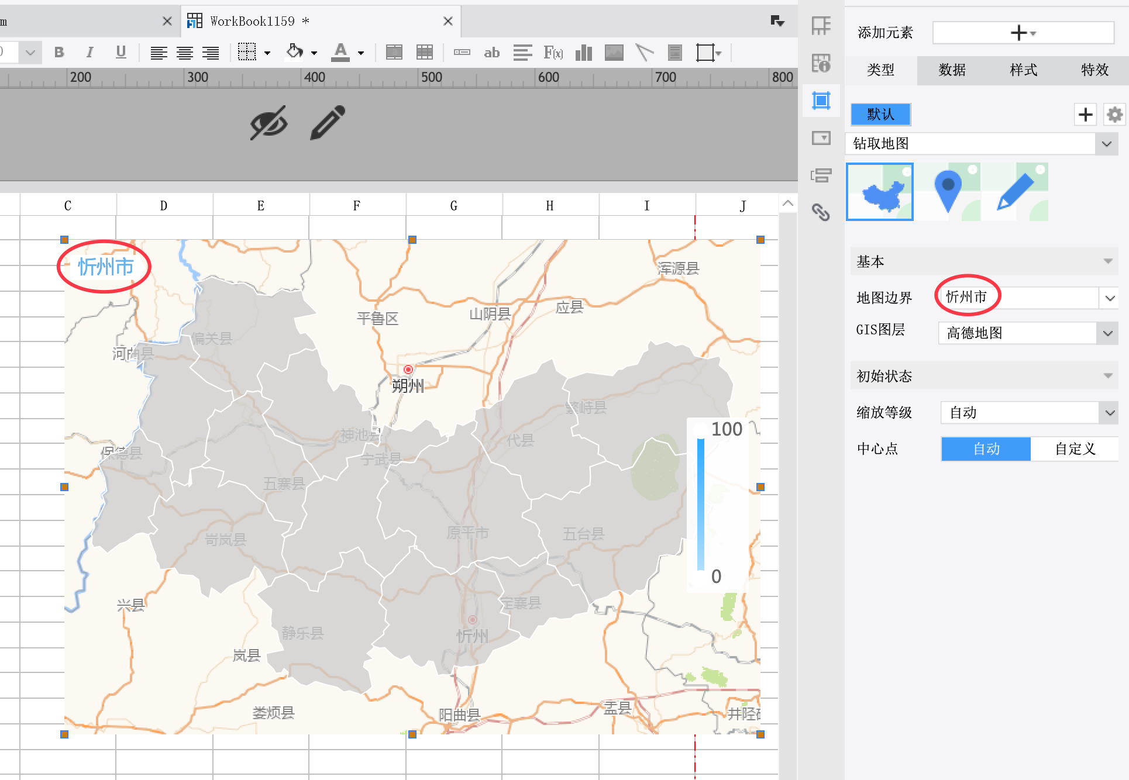Select custom map pencil thumbnail
1129x780 pixels.
(x=1015, y=192)
